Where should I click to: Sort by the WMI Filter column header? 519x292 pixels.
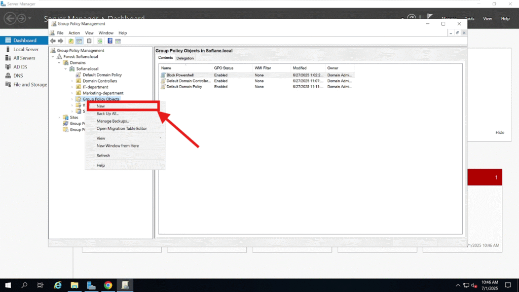[x=272, y=68]
